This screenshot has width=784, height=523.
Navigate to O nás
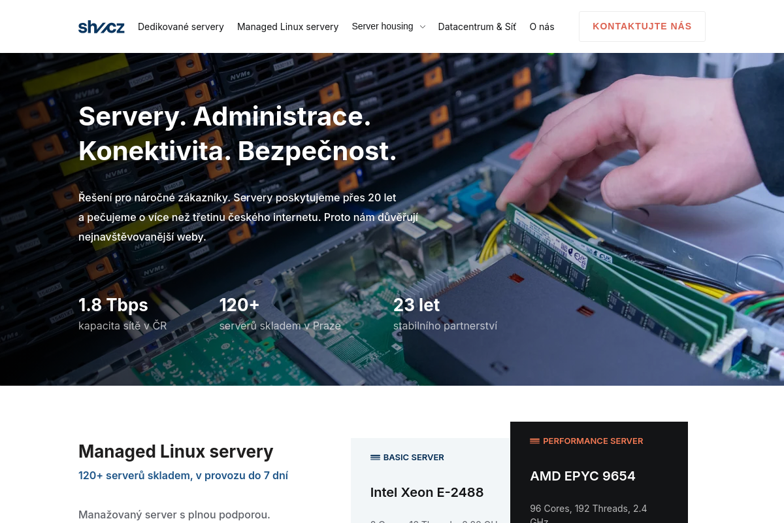tap(542, 27)
